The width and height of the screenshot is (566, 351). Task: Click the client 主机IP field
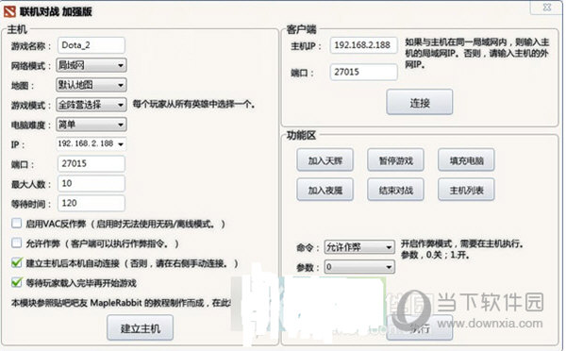pos(363,45)
